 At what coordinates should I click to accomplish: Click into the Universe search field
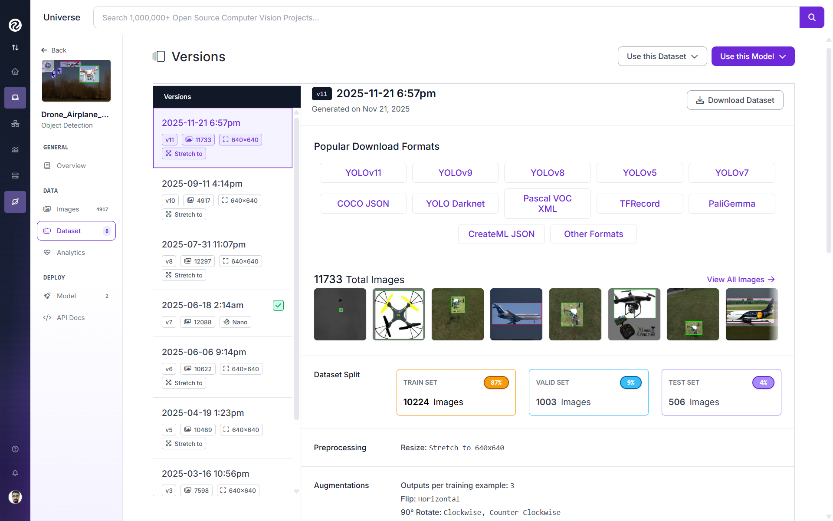point(446,17)
